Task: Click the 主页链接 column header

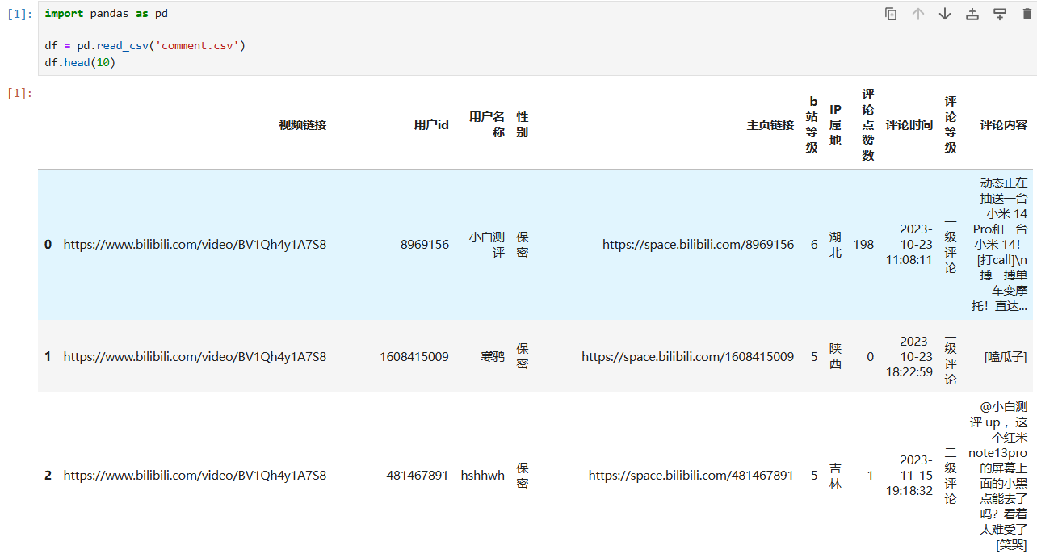Action: point(770,125)
